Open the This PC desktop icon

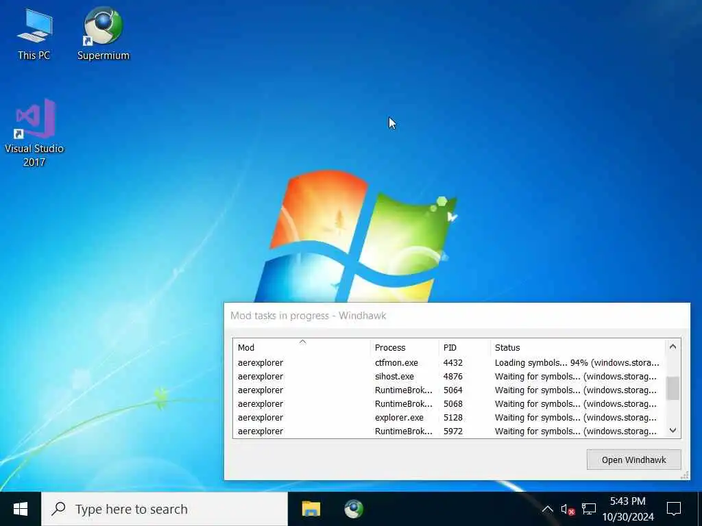(34, 34)
